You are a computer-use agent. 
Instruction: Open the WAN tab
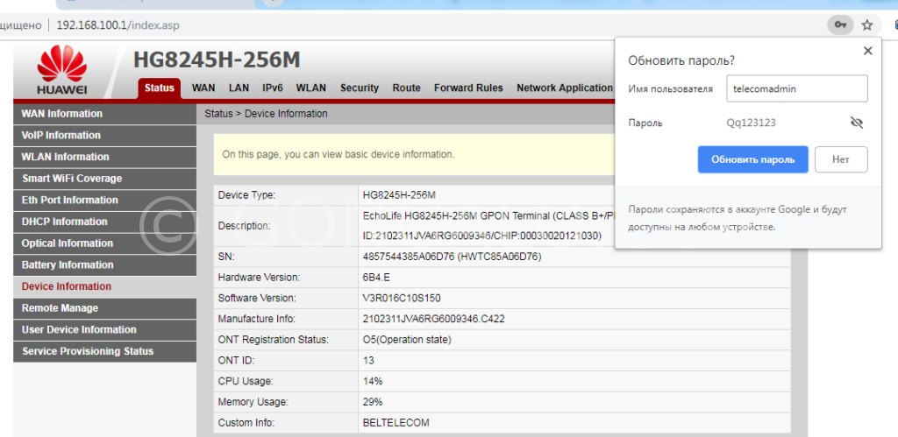tap(203, 88)
